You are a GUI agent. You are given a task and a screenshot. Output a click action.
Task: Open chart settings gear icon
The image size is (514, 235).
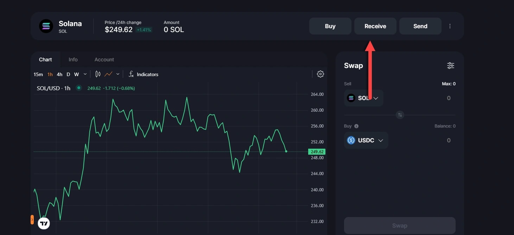pos(320,74)
